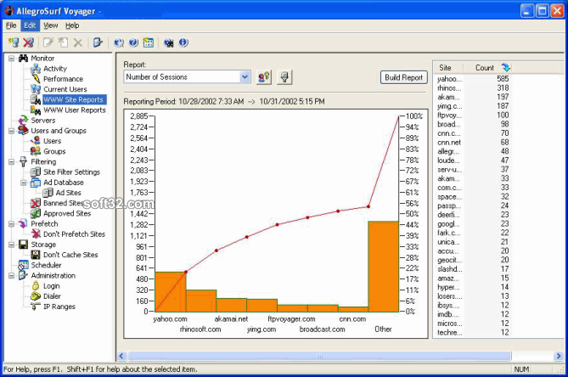Click the googl... row in site list
This screenshot has width=568, height=377.
(473, 224)
